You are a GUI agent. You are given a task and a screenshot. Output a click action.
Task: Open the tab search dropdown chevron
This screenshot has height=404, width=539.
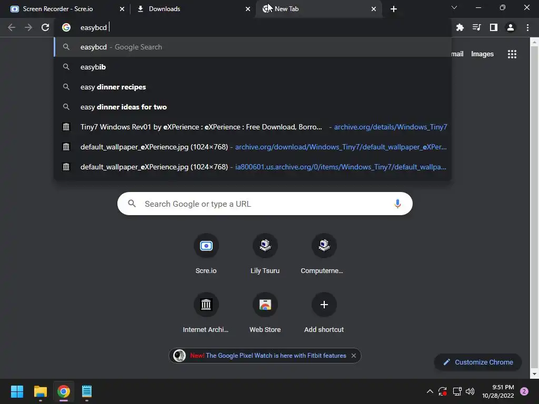pyautogui.click(x=454, y=7)
